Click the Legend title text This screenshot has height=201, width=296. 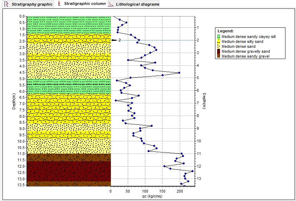coord(225,31)
